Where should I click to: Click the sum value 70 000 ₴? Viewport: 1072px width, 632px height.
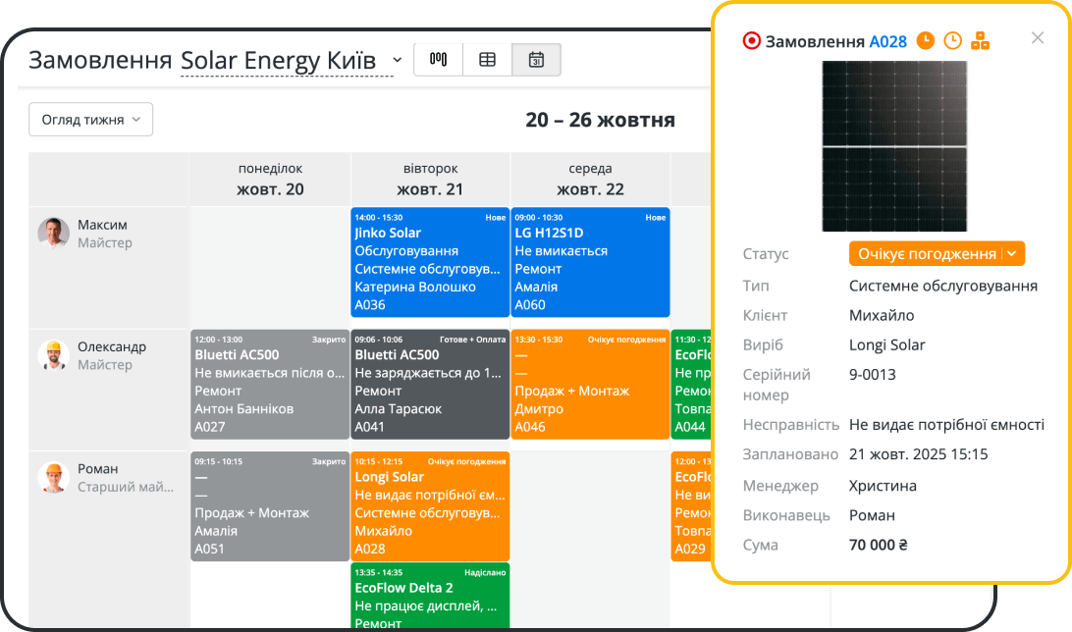coord(879,545)
